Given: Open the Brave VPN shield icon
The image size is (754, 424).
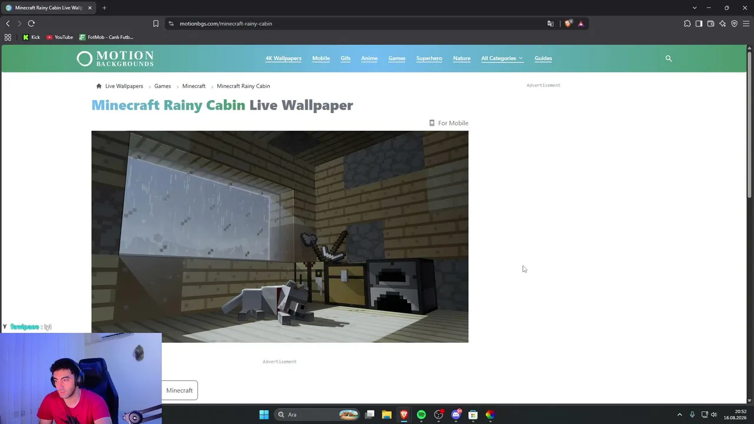Looking at the screenshot, I should point(735,24).
